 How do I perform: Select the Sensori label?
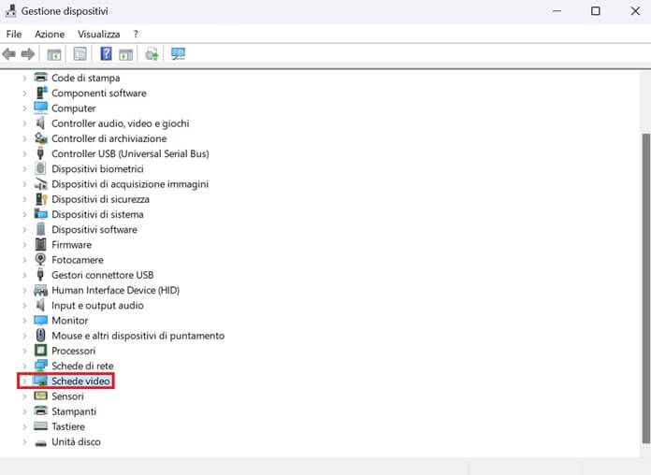(67, 396)
